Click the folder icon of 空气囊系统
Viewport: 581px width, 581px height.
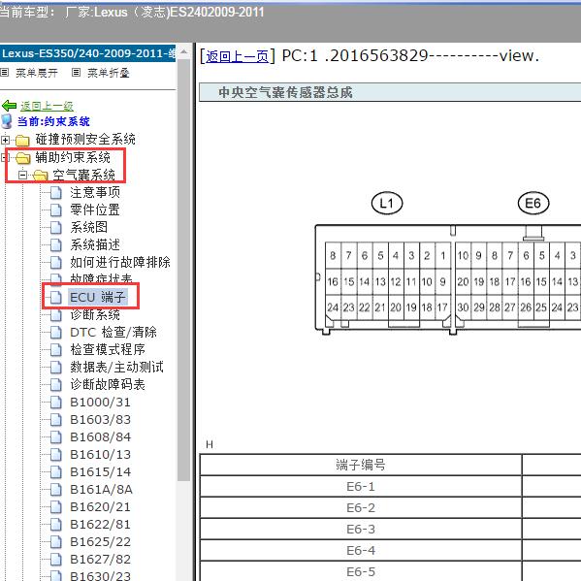(41, 176)
